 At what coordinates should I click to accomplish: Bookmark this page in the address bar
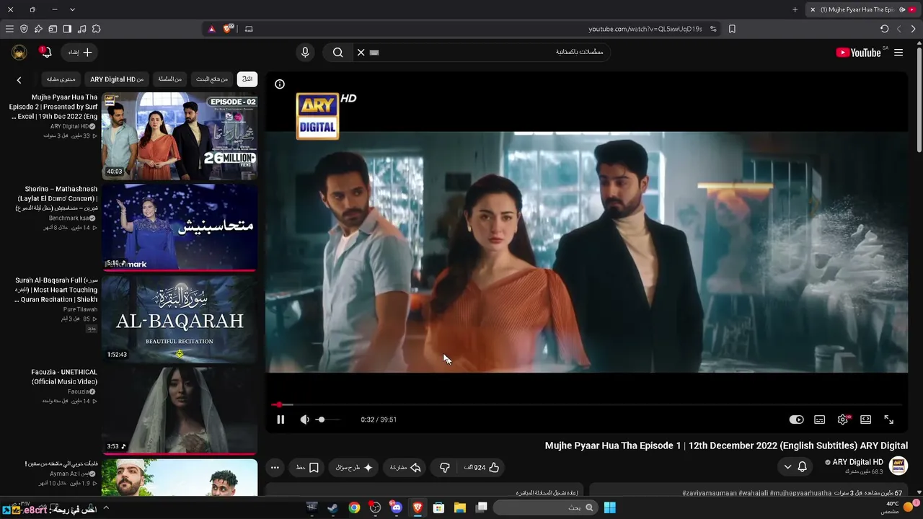click(732, 29)
